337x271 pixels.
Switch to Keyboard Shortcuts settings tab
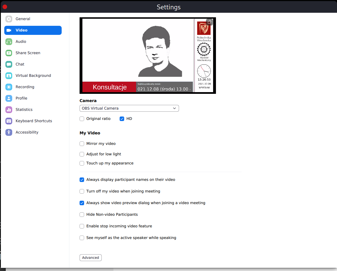tap(33, 121)
